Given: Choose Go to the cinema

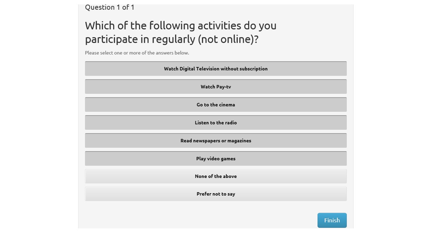Looking at the screenshot, I should (x=215, y=105).
